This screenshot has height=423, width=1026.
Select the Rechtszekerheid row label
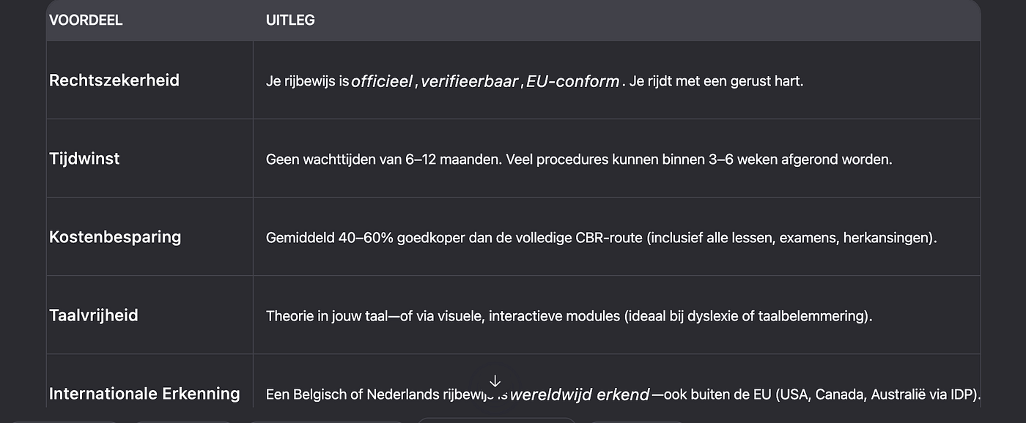114,81
